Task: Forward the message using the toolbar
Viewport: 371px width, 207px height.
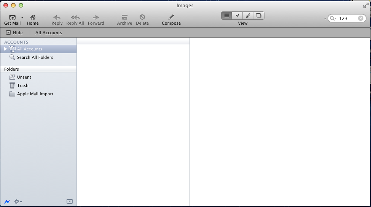Action: tap(96, 17)
